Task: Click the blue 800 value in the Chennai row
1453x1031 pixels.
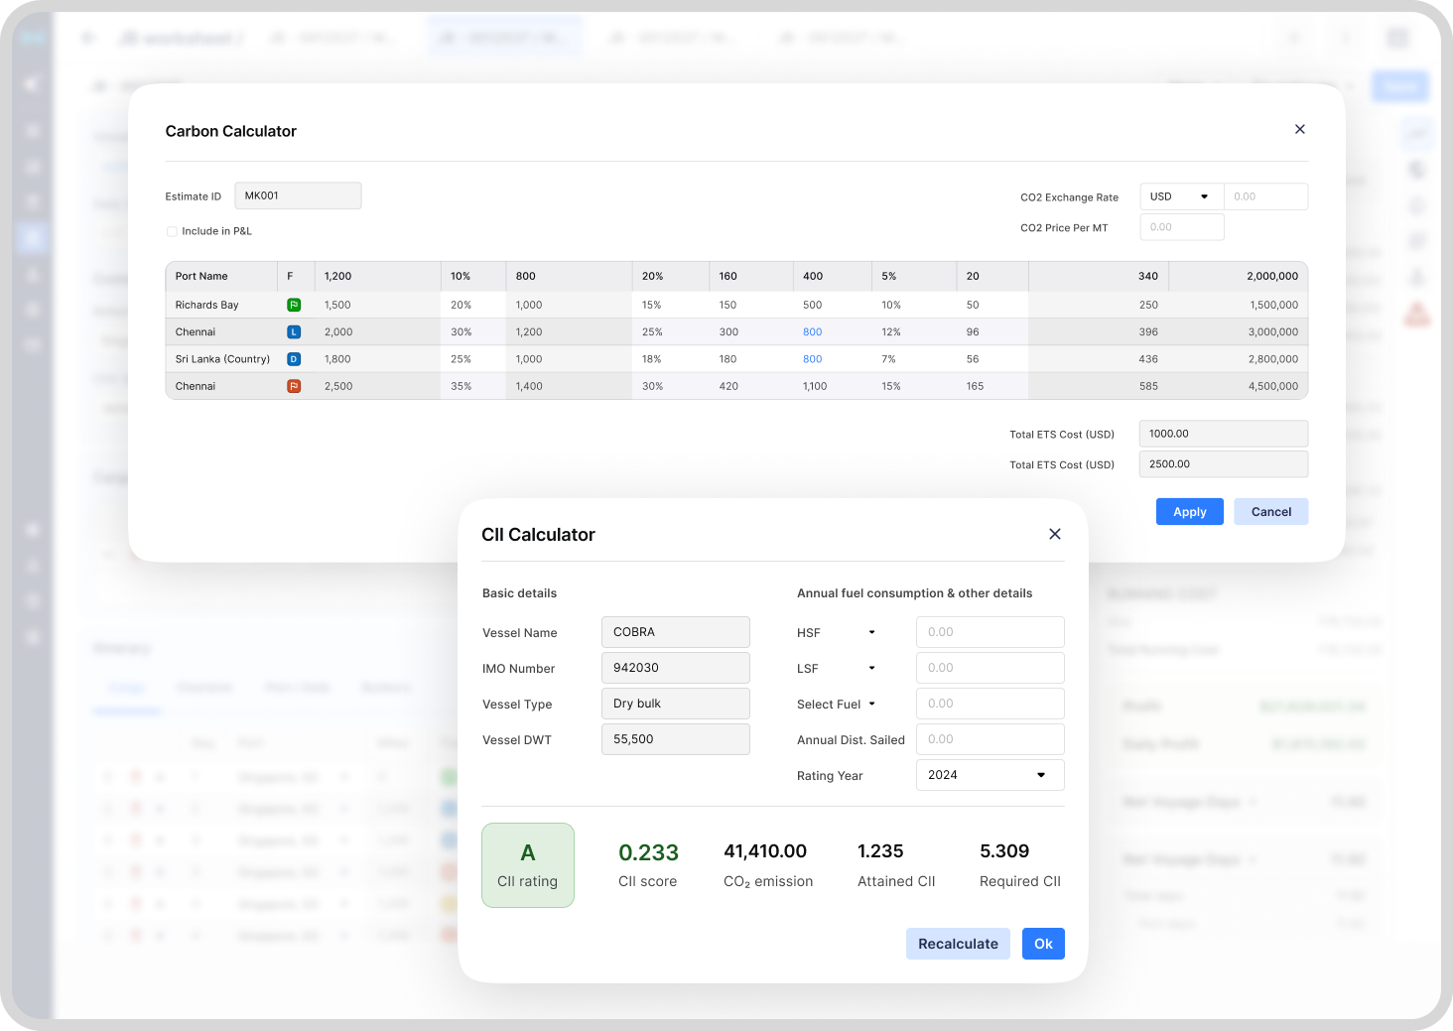Action: [x=812, y=331]
